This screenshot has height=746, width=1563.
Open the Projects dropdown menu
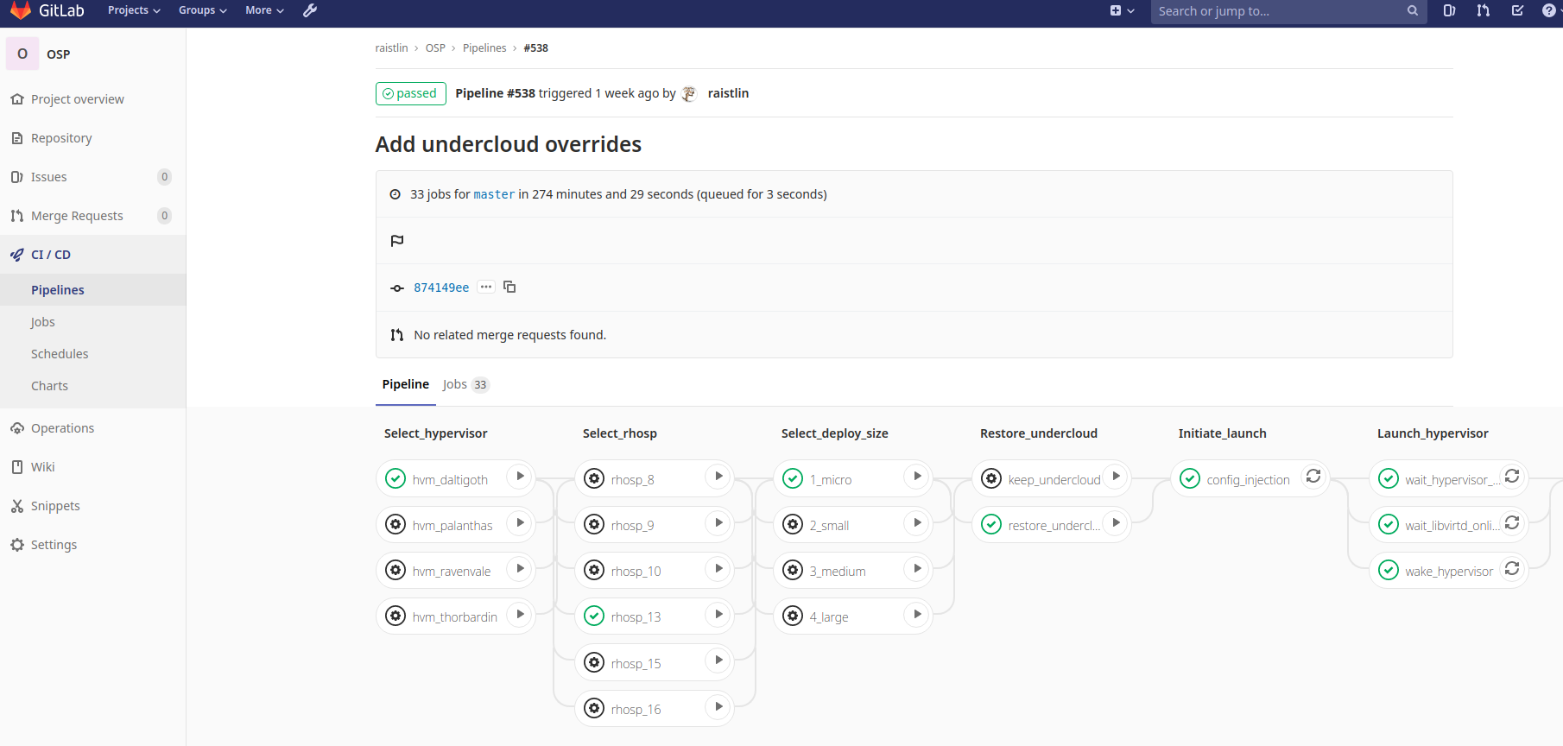134,10
